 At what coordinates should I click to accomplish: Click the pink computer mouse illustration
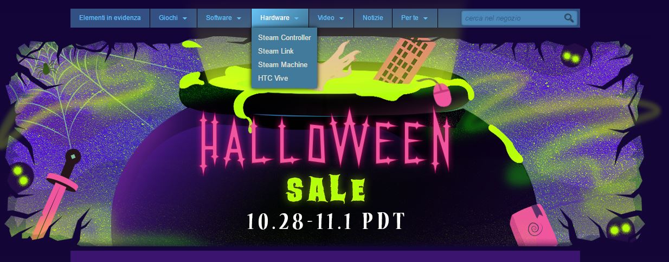pyautogui.click(x=442, y=94)
